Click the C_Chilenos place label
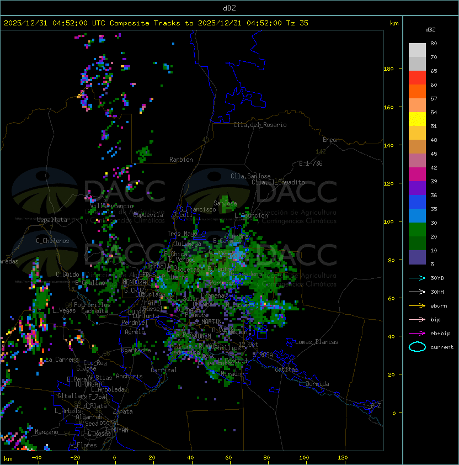The width and height of the screenshot is (459, 465). [x=52, y=241]
